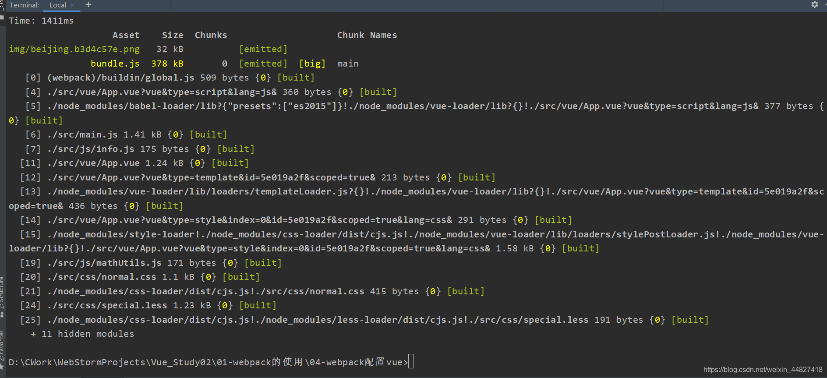Click the Time: 1411ms line
827x378 pixels.
click(42, 21)
